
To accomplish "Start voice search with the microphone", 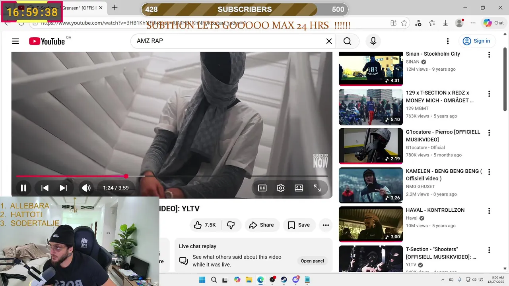I will point(373,41).
